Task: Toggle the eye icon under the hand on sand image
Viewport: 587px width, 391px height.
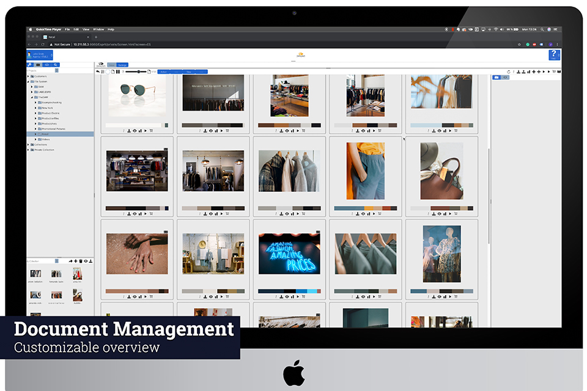Action: (135, 297)
